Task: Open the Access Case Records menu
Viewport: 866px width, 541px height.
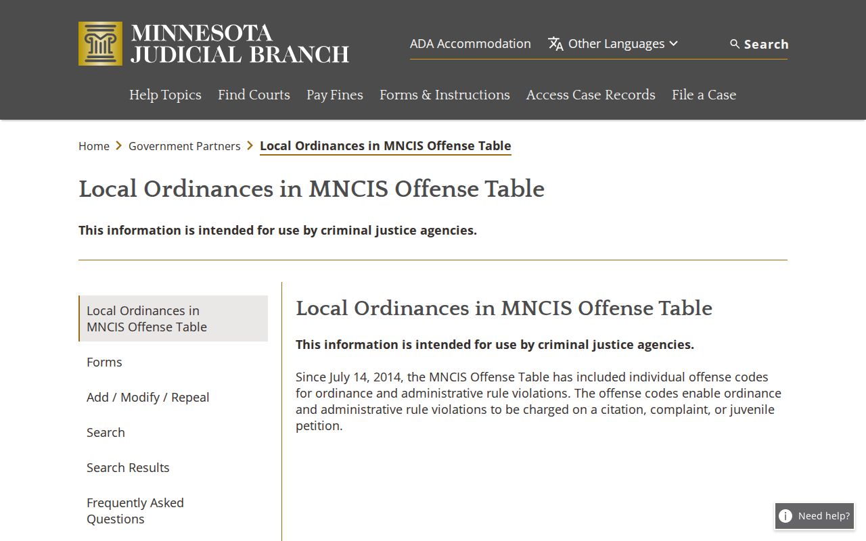Action: (591, 95)
